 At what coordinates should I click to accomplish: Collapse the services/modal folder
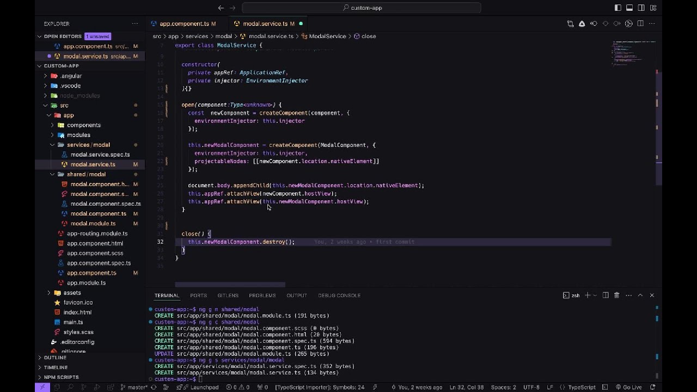[x=52, y=145]
